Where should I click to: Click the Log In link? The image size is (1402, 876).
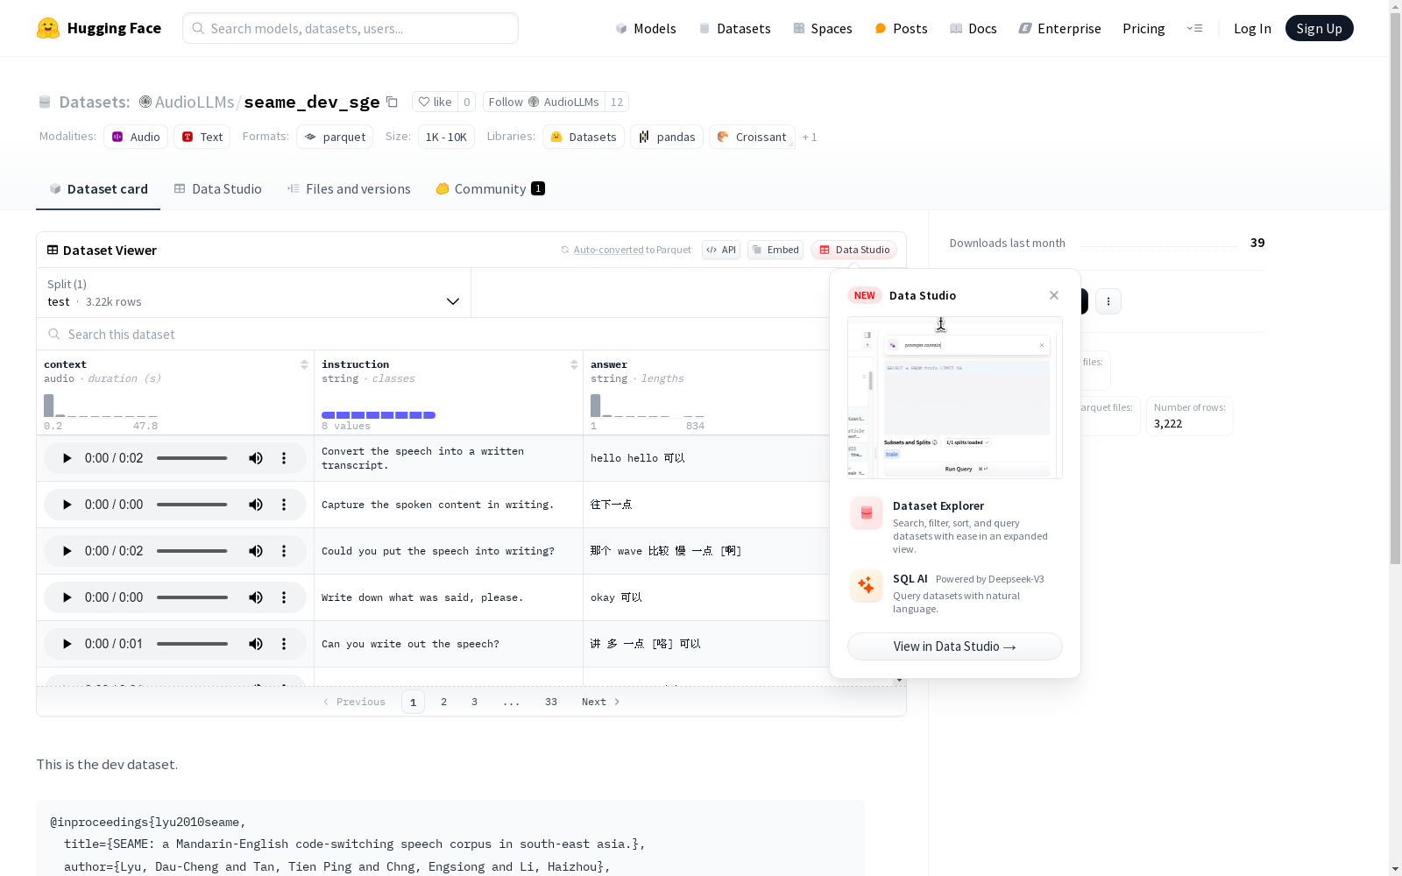[x=1252, y=28]
